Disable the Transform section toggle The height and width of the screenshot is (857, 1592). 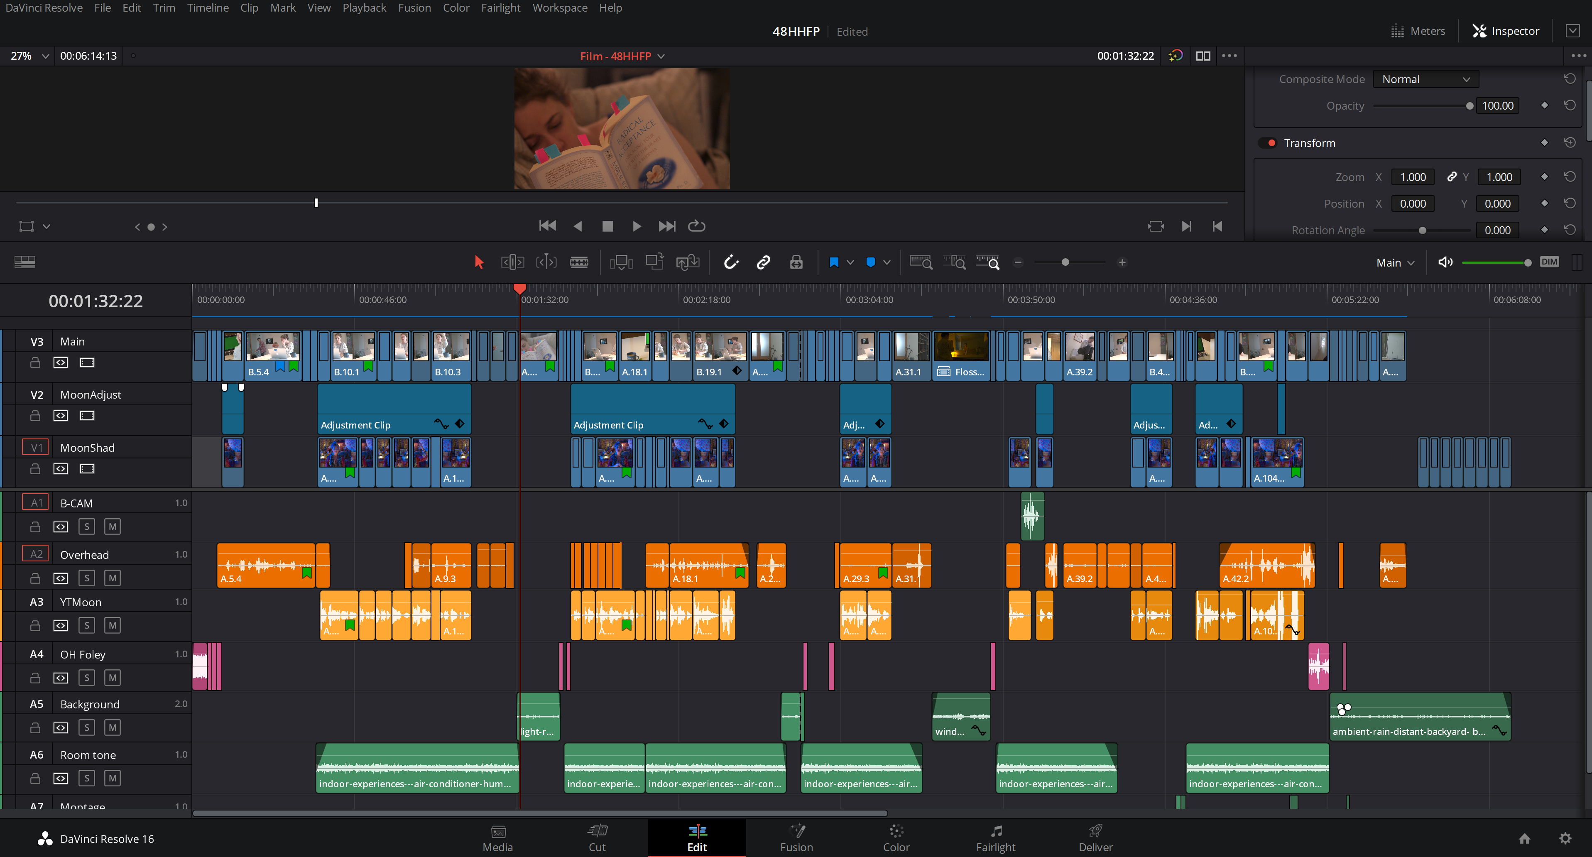(x=1268, y=143)
